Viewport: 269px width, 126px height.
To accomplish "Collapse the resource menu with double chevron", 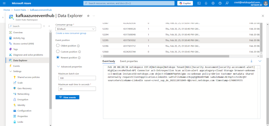I will point(49,26).
